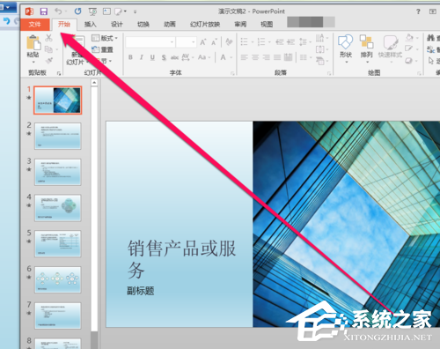This screenshot has height=349, width=440.
Task: Toggle Italic formatting
Action: point(142,57)
